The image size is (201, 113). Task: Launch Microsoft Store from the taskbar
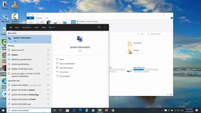pos(67,110)
